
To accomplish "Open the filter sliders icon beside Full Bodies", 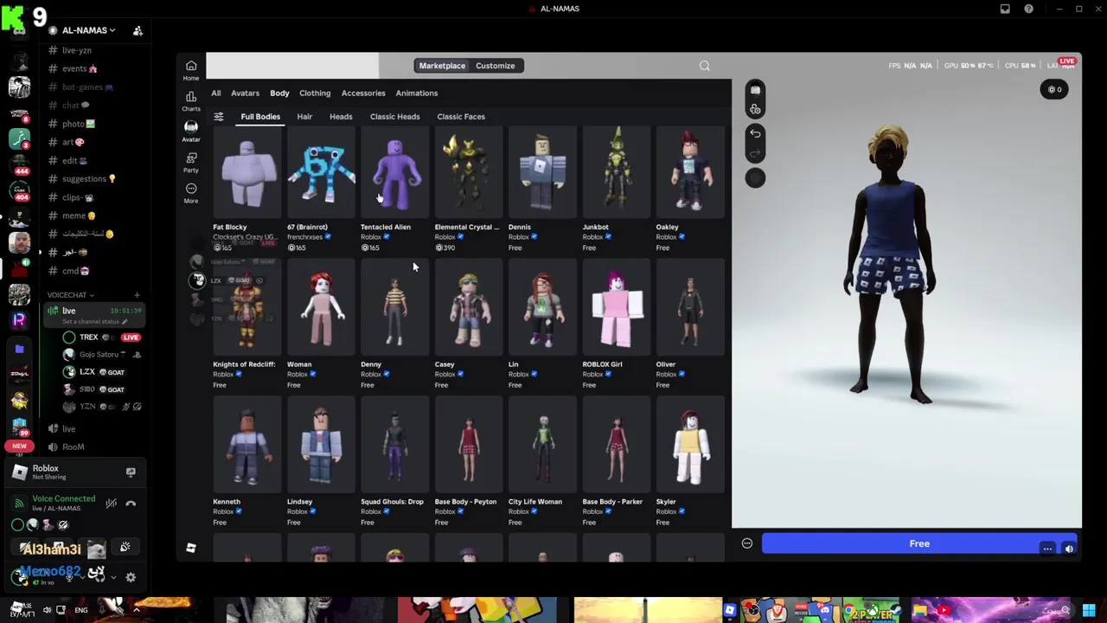I will [219, 117].
